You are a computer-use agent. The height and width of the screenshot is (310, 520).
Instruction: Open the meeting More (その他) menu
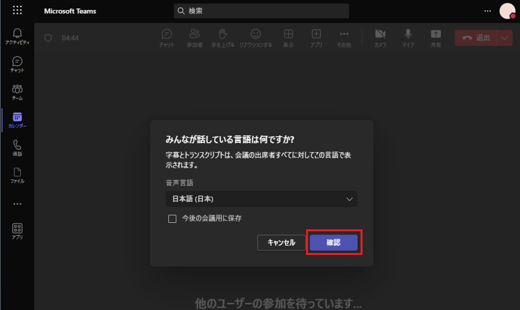coord(344,38)
